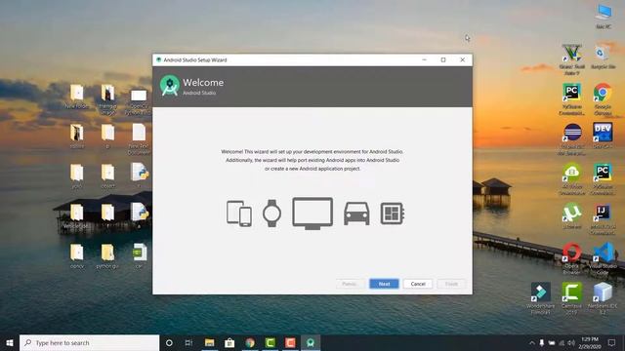The image size is (625, 351).
Task: Click the volume speaker tray icon
Action: [571, 342]
